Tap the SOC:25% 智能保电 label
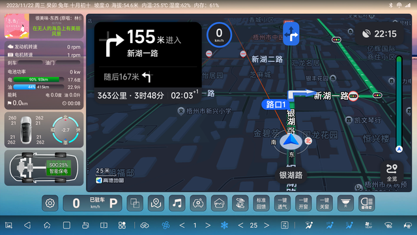This screenshot has width=417, height=235. (59, 168)
